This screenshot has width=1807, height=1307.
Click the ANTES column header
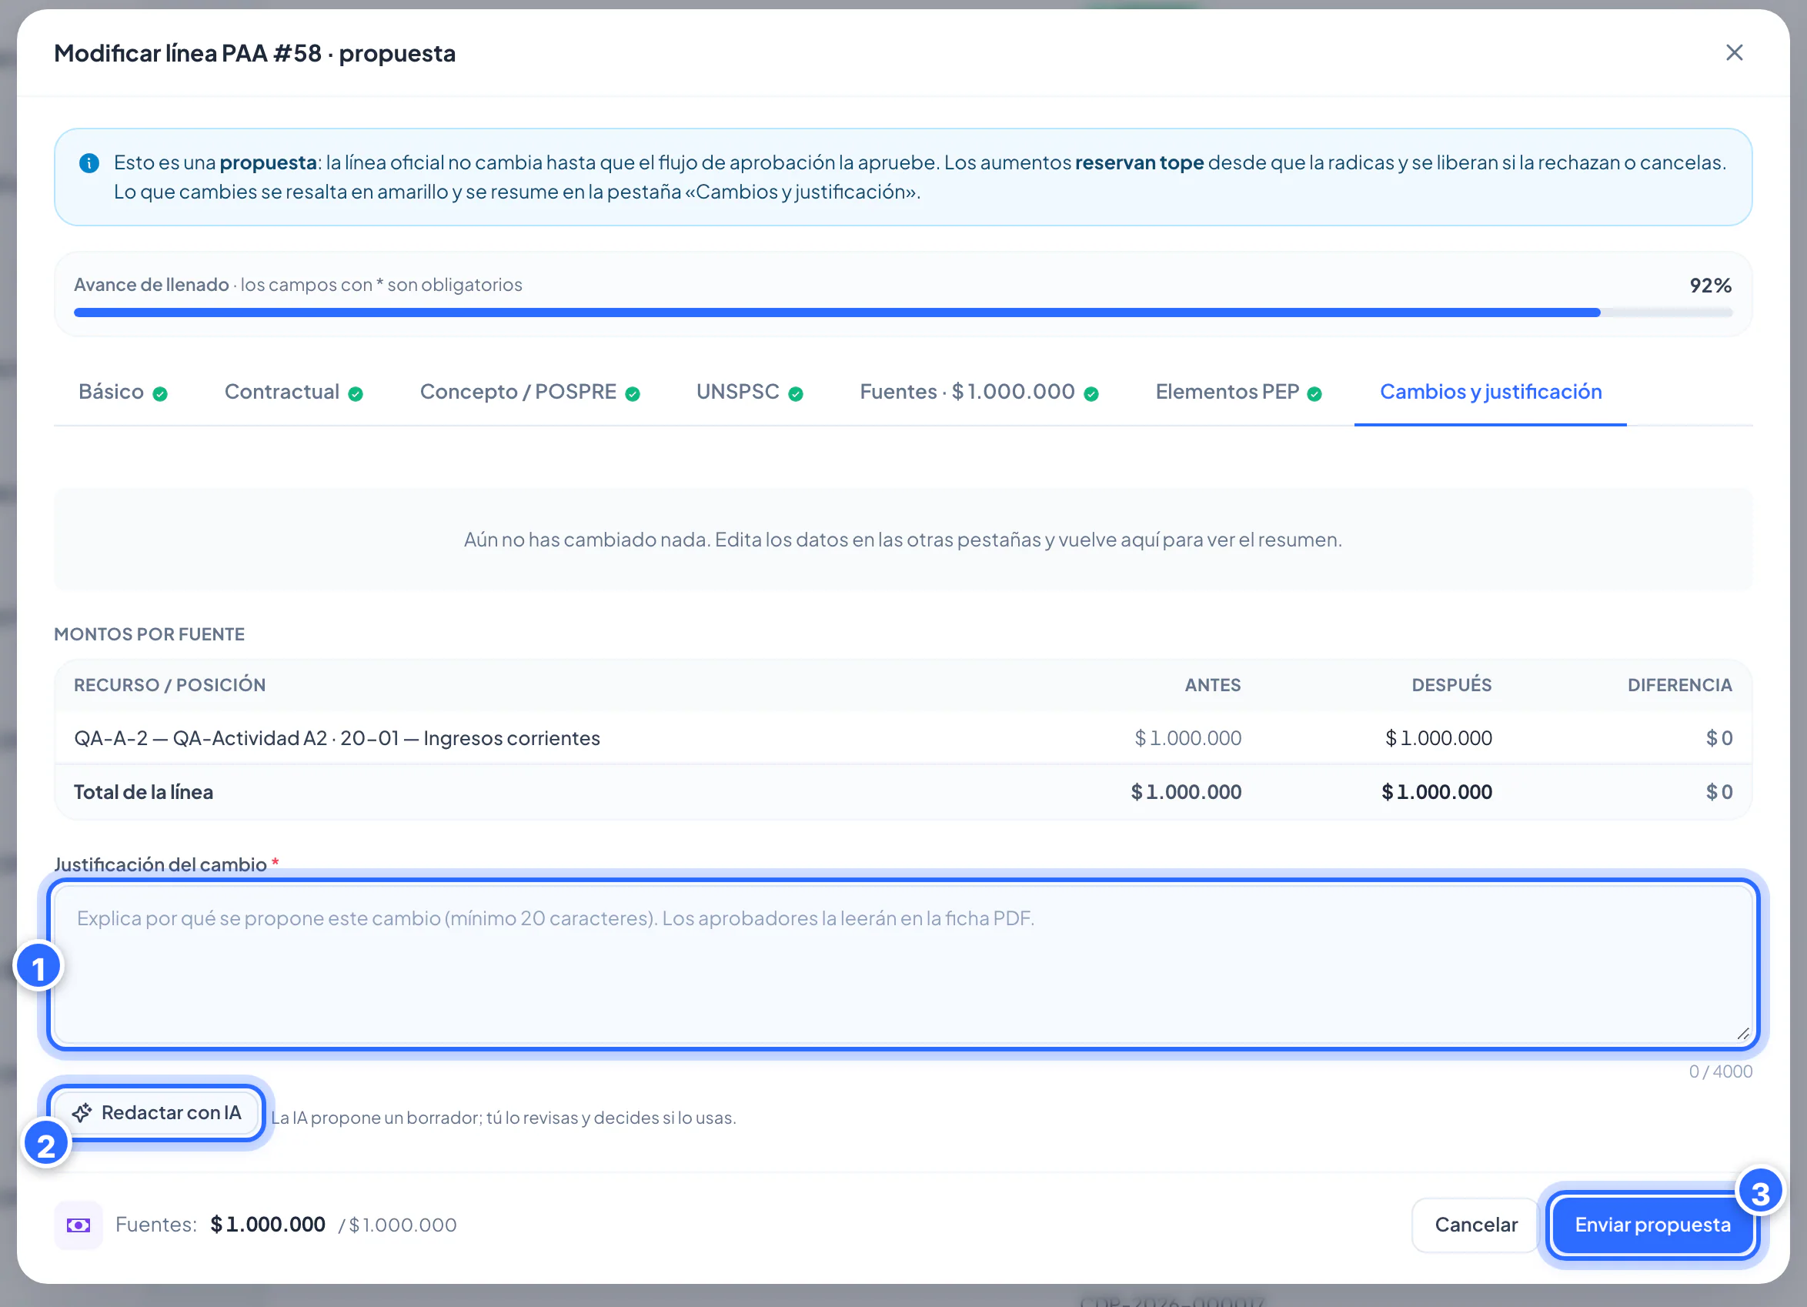(x=1212, y=685)
